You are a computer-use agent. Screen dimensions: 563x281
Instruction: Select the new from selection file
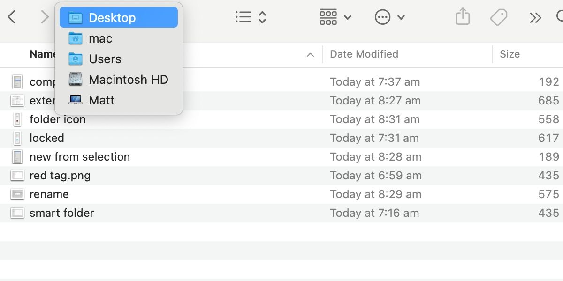(79, 157)
